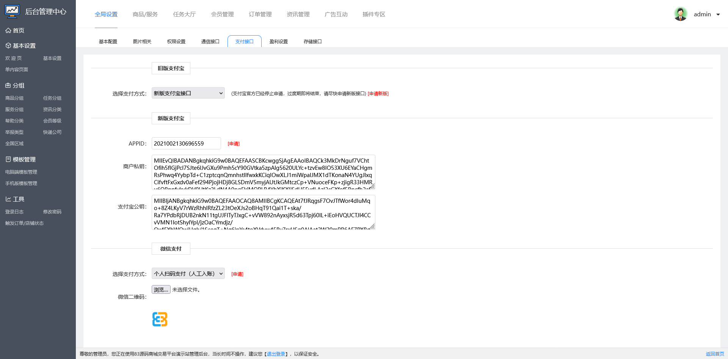Open 商品分组 in the sidebar
The image size is (728, 359).
click(x=14, y=98)
